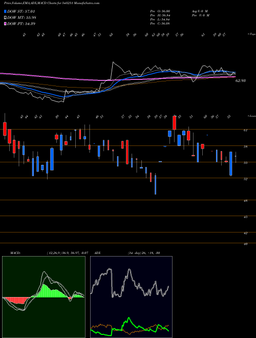Click the magenta DOW PT legend swatch
Viewport: 256px width, 338px height.
tap(6, 24)
